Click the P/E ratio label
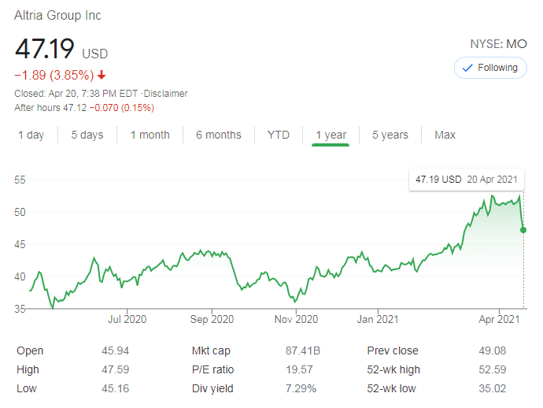Image resolution: width=543 pixels, height=408 pixels. [213, 369]
